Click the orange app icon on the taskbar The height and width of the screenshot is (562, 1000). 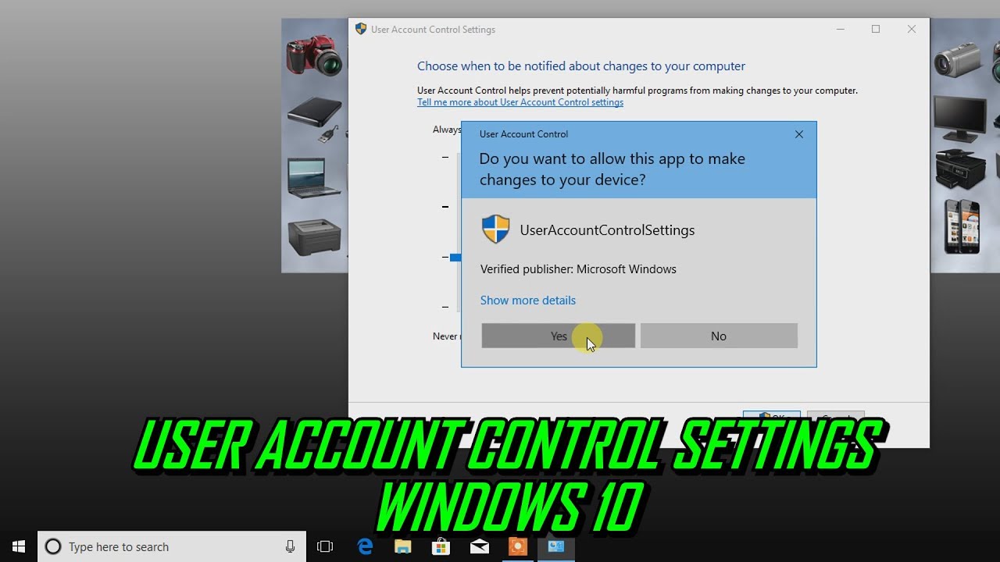[517, 546]
